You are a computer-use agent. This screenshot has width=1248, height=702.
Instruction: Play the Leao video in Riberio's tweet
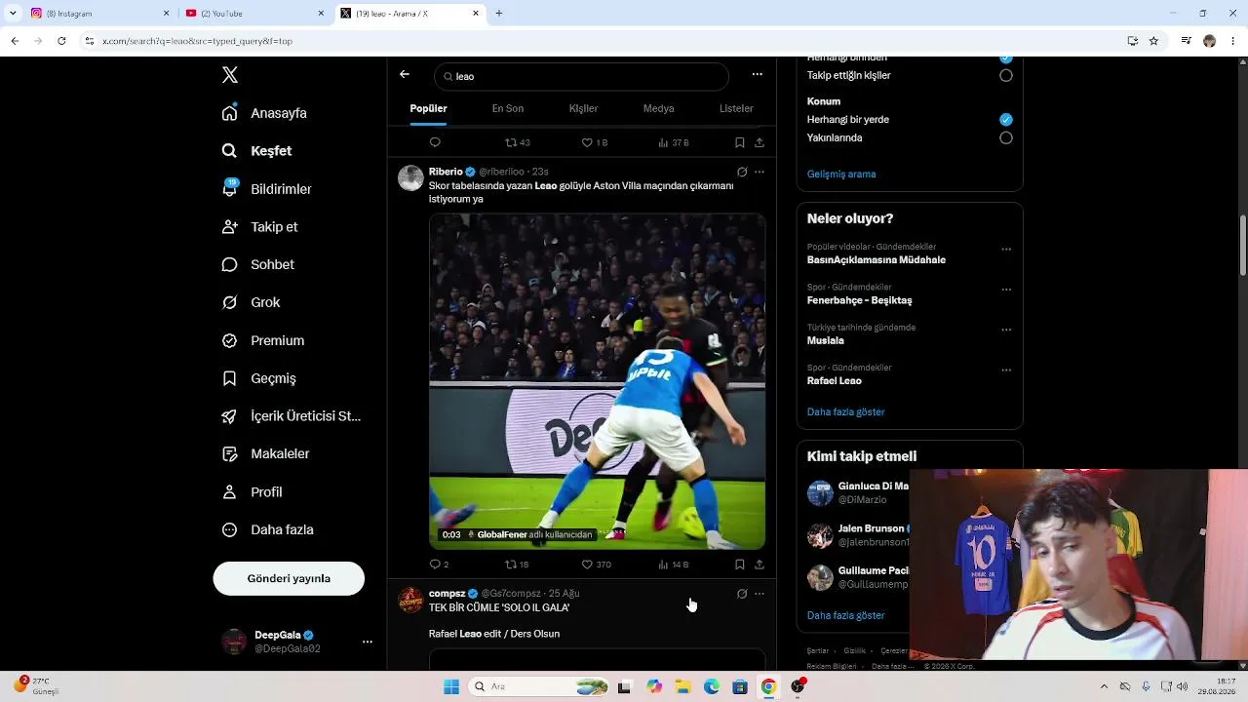coord(597,382)
